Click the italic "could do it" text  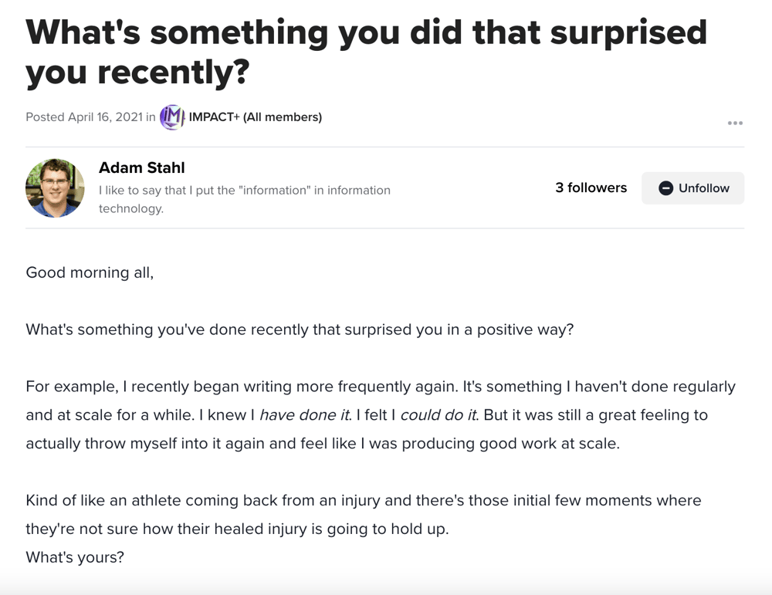[x=438, y=415]
